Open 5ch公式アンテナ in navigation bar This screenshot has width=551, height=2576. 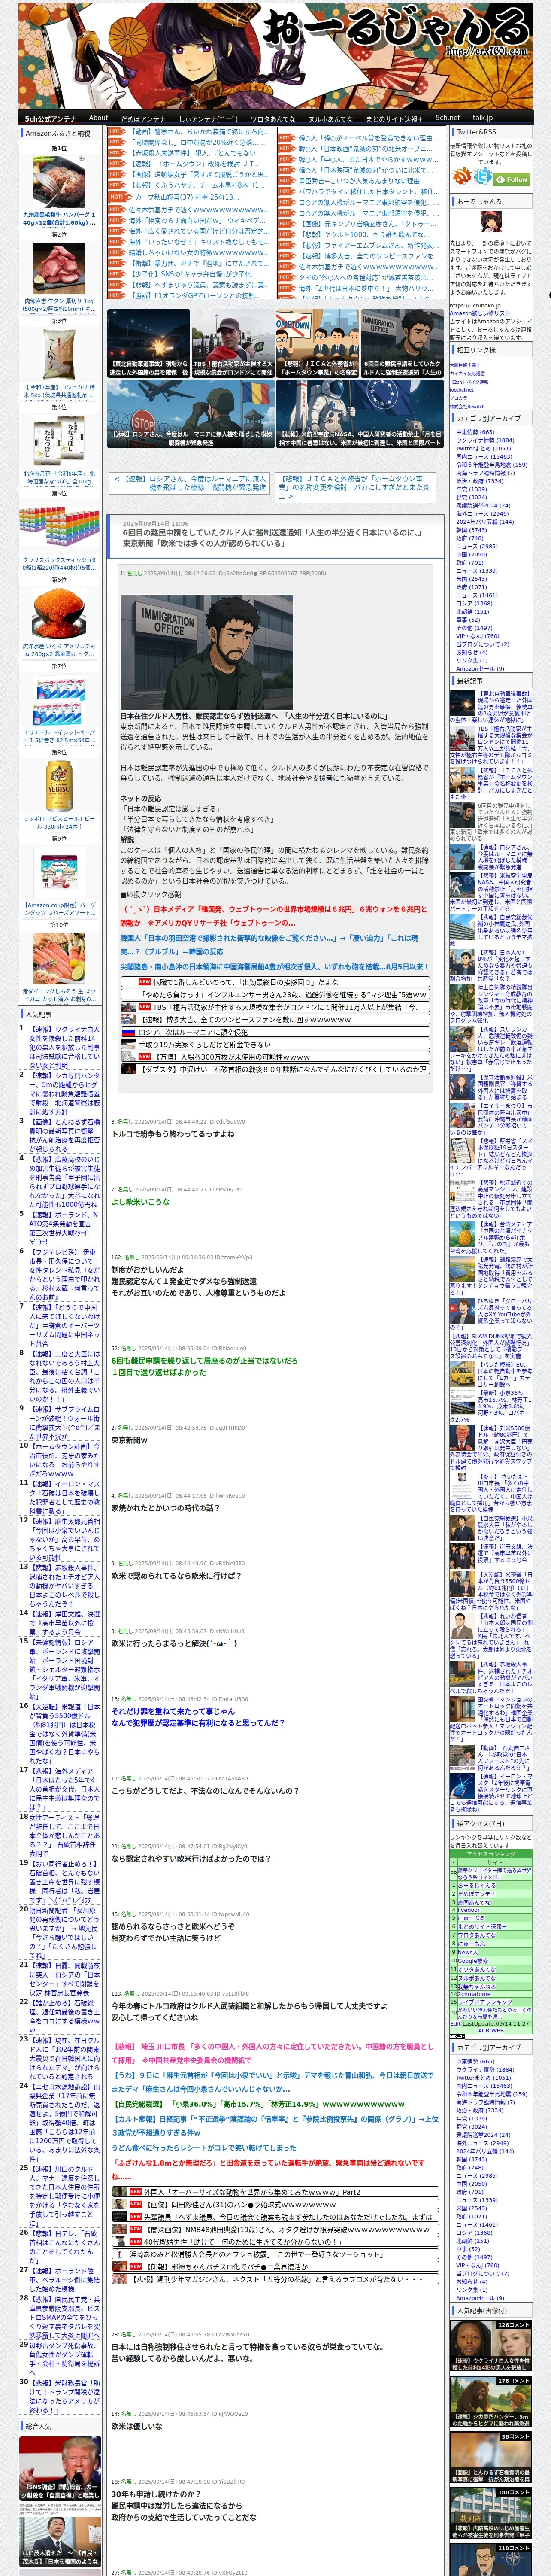pos(50,118)
